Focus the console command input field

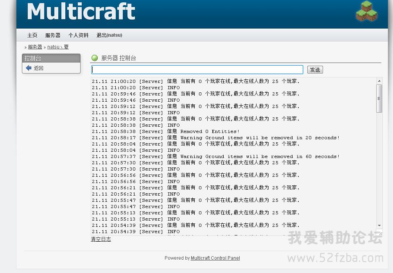tap(197, 70)
